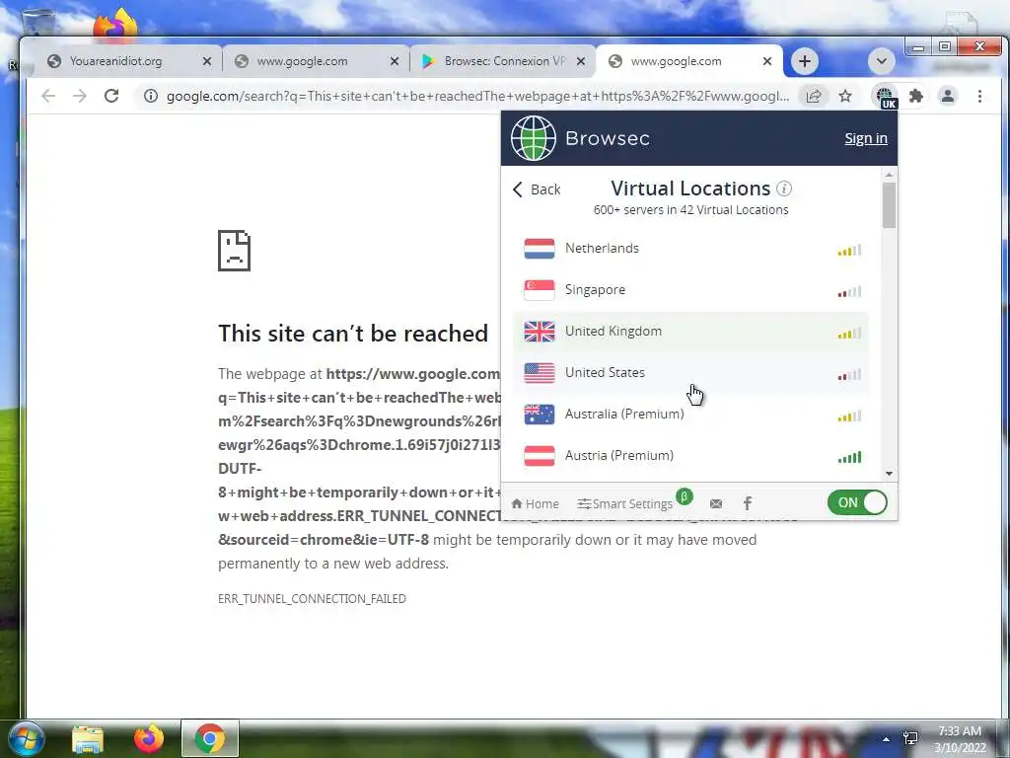
Task: Click the Chrome address bar URL
Action: (x=477, y=96)
